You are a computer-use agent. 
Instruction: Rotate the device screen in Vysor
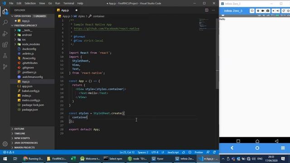click(284, 11)
